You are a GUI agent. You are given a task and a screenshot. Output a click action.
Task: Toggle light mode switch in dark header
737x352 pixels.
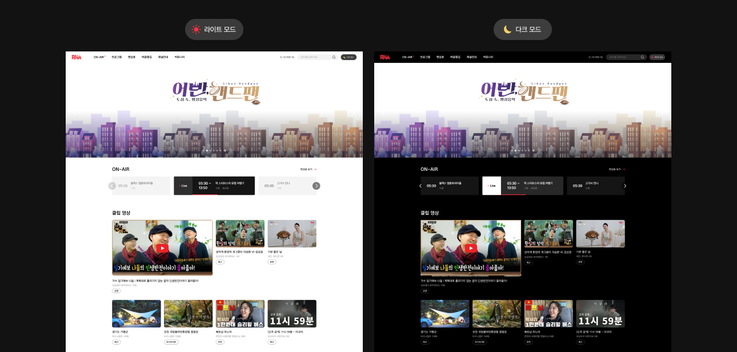[x=657, y=57]
